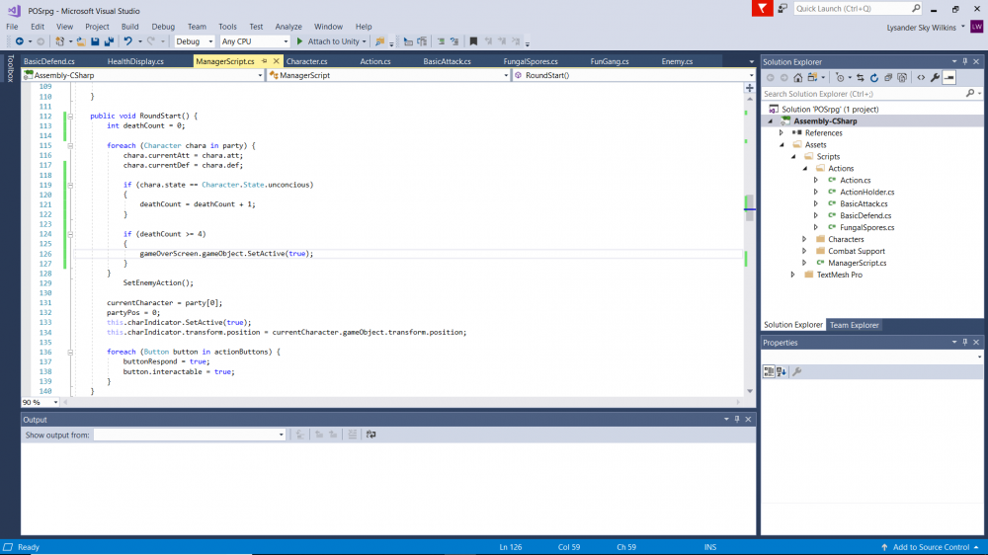Click the bookmark icon in the toolbar
988x555 pixels.
pos(474,41)
